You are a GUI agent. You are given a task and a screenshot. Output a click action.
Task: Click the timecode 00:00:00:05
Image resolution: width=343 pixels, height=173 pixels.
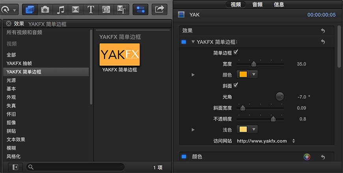tap(321, 15)
